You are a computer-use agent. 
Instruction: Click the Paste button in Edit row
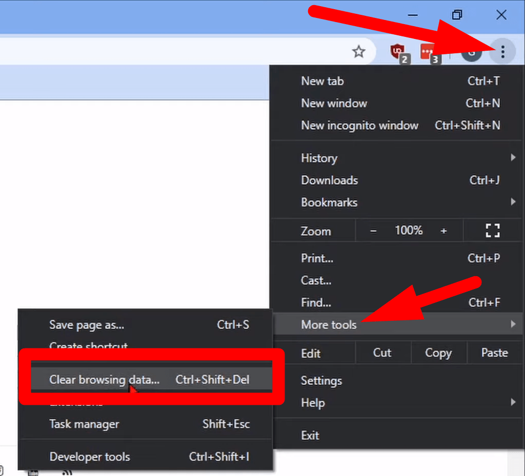[494, 353]
